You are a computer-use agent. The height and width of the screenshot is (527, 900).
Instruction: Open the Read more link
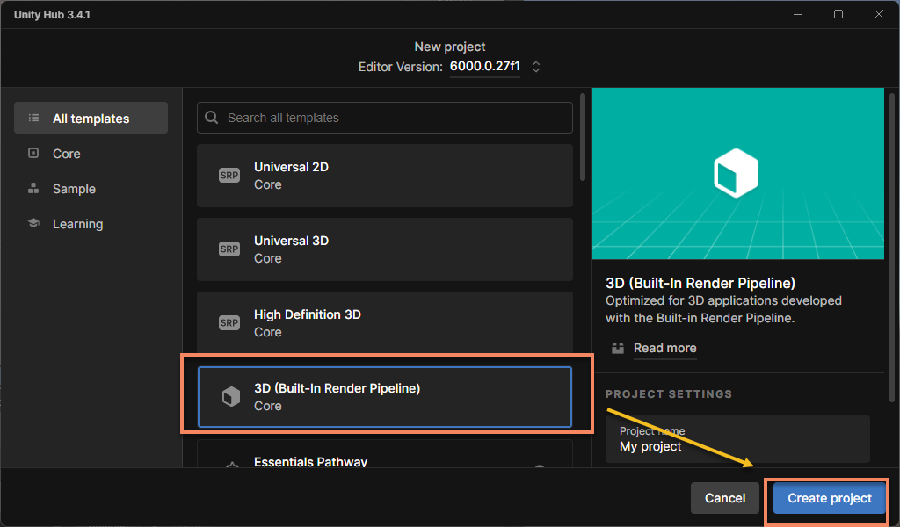click(664, 348)
